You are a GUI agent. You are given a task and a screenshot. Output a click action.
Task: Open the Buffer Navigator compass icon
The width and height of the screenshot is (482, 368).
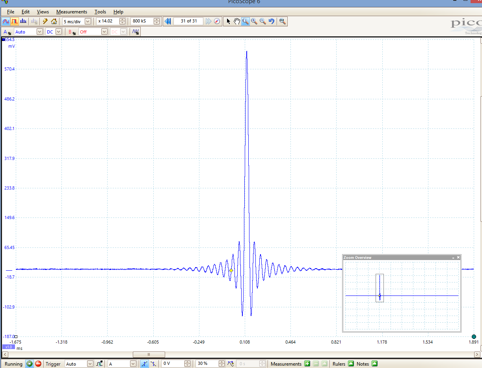click(x=217, y=21)
